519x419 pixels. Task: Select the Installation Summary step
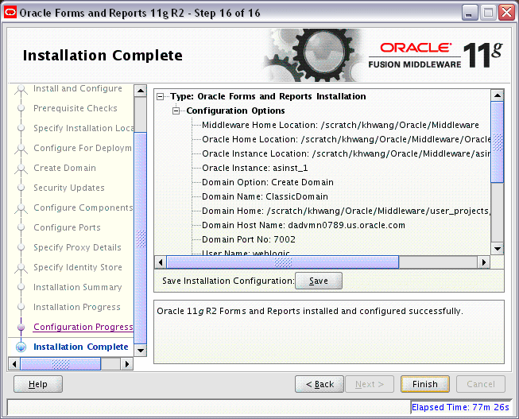(x=78, y=287)
